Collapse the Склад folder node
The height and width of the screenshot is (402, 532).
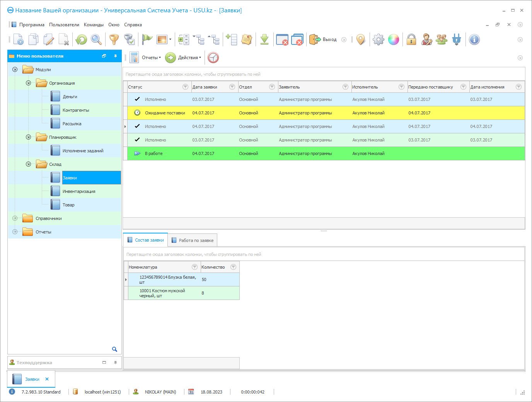[x=28, y=164]
